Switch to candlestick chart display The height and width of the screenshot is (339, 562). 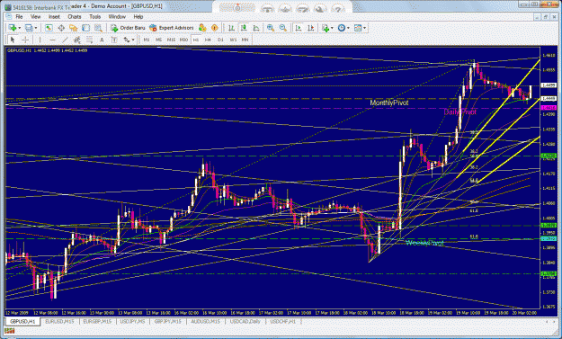pyautogui.click(x=244, y=28)
